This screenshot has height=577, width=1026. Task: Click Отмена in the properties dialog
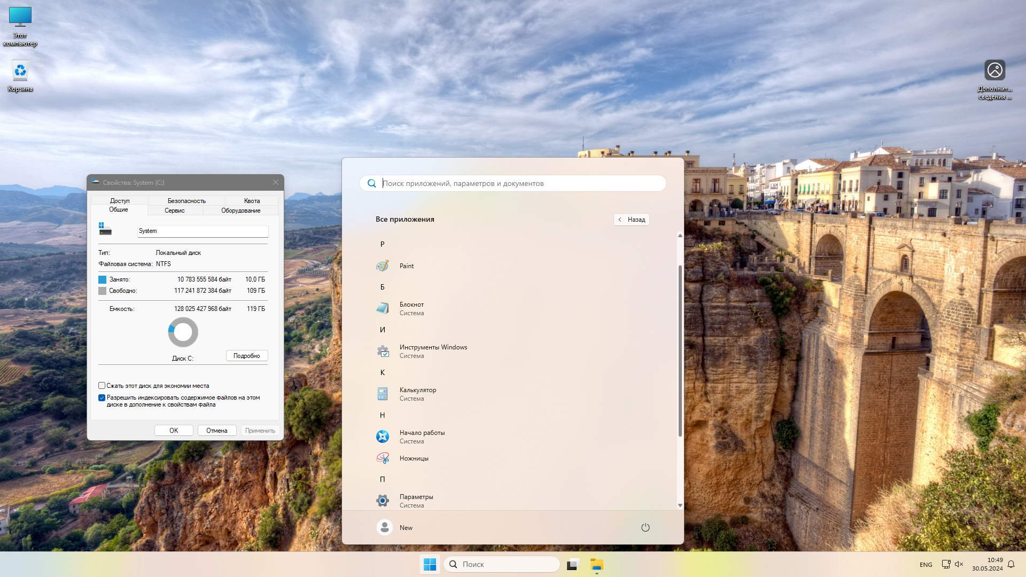coord(216,431)
